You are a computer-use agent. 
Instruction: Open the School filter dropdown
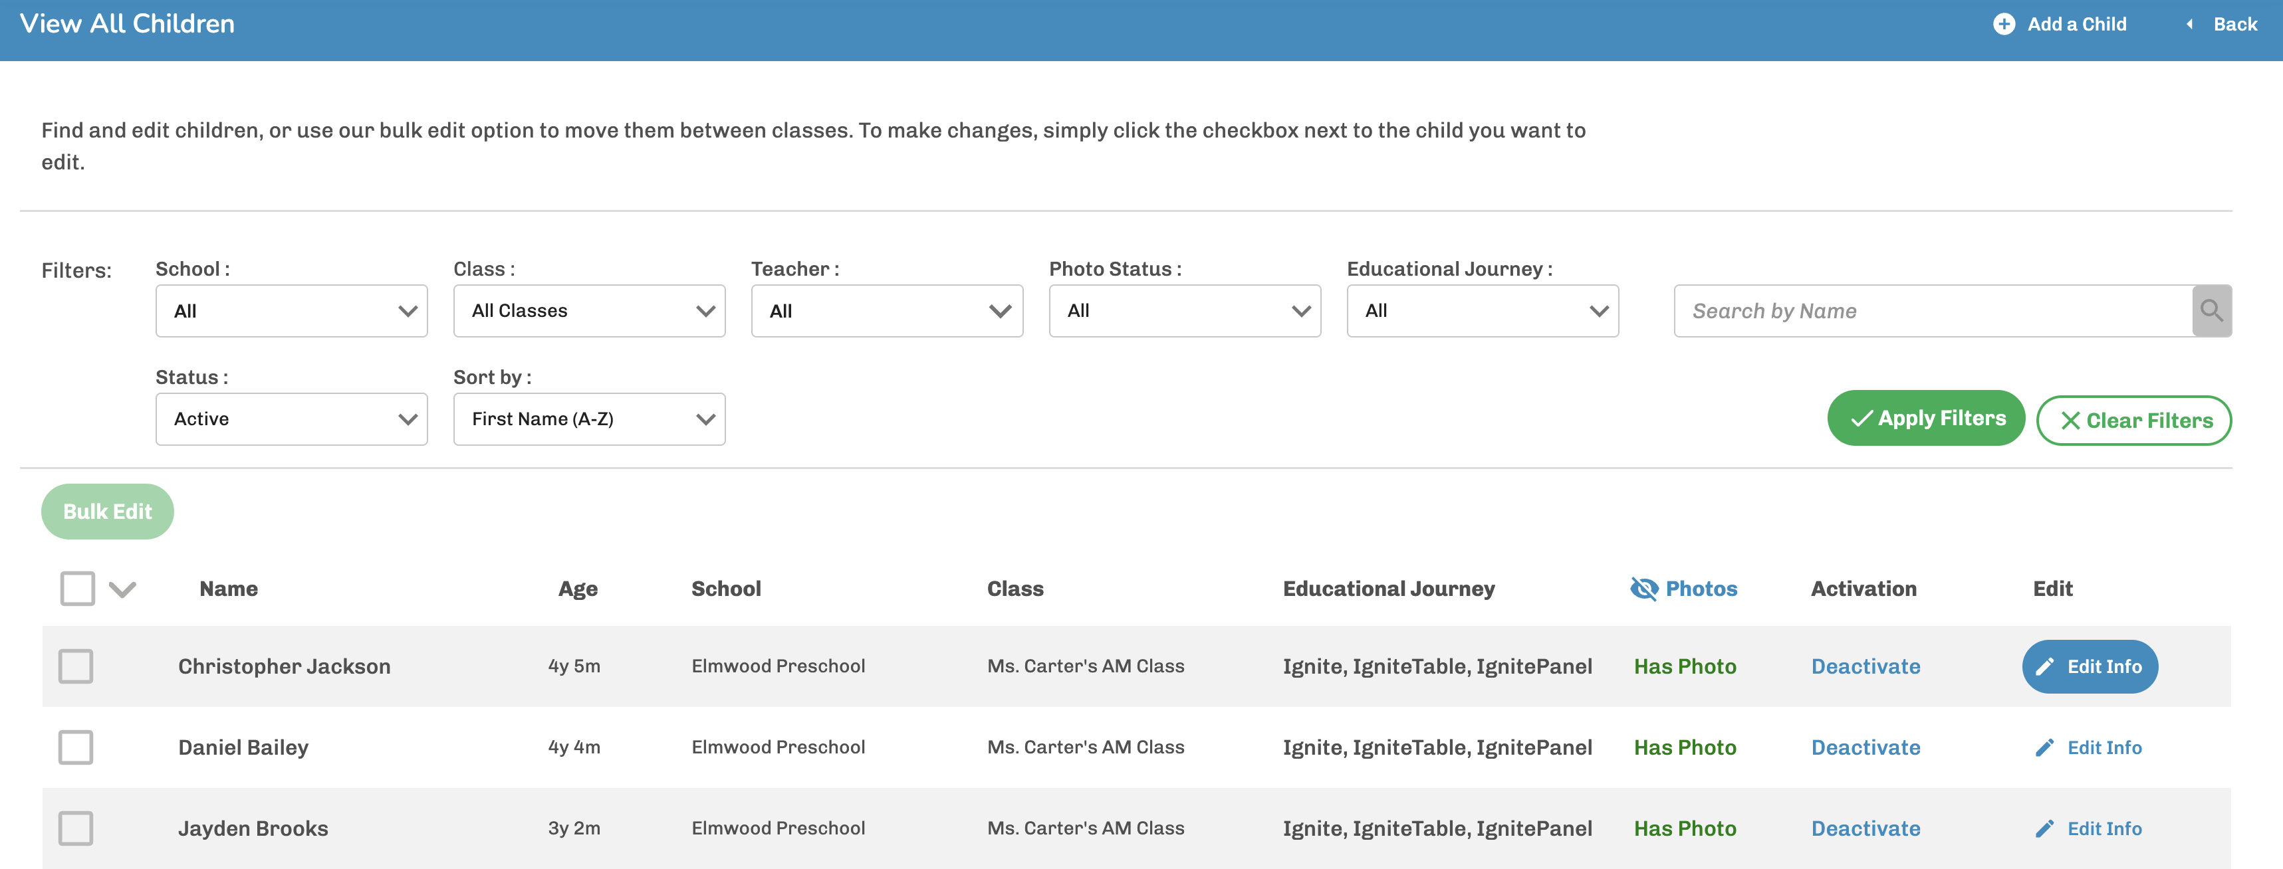pyautogui.click(x=292, y=311)
